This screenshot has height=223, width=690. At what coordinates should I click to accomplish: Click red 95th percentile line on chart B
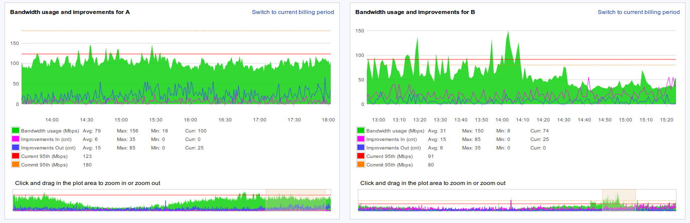[x=521, y=59]
